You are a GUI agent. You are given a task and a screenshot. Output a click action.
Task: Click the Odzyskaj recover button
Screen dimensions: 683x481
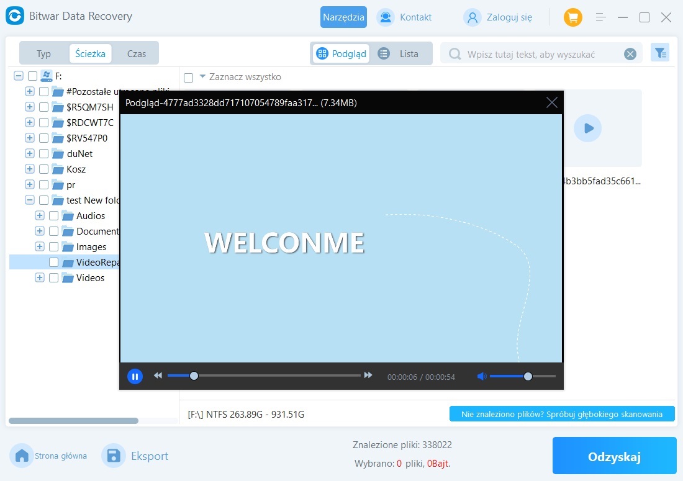(x=613, y=457)
